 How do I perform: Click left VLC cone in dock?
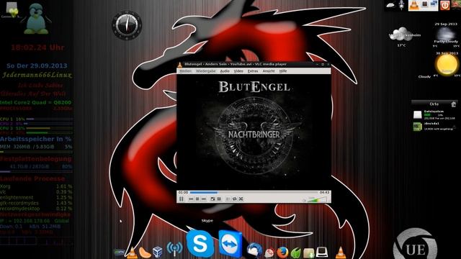132,253
